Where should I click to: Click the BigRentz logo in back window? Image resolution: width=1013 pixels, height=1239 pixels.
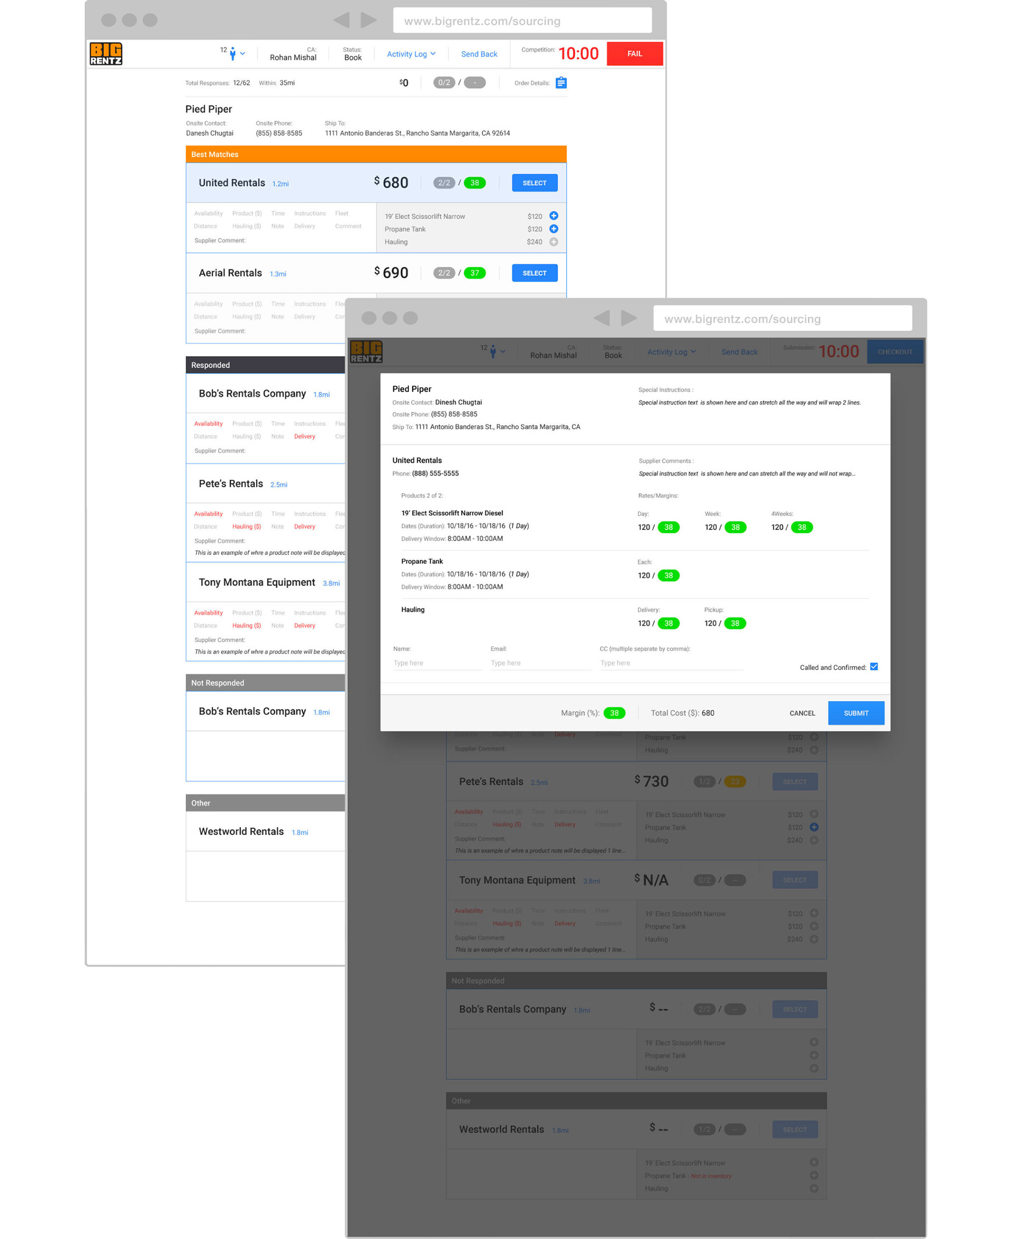(x=106, y=54)
